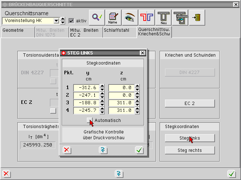Click the EC 2 creep and shrinkage button

(190, 103)
